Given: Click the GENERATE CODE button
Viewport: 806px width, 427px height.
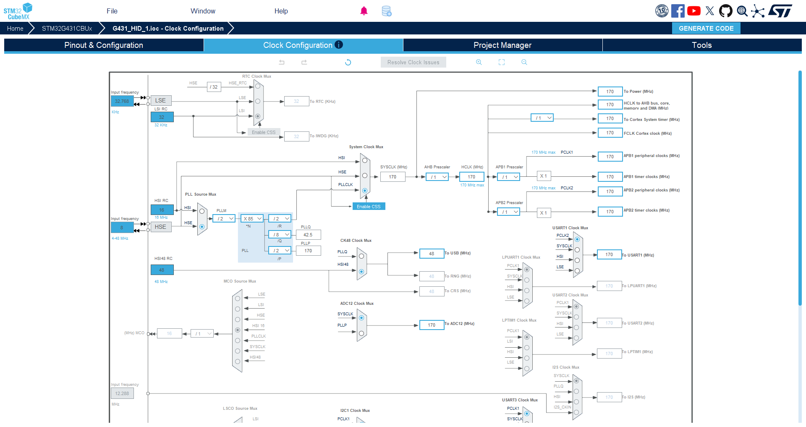Looking at the screenshot, I should tap(706, 28).
